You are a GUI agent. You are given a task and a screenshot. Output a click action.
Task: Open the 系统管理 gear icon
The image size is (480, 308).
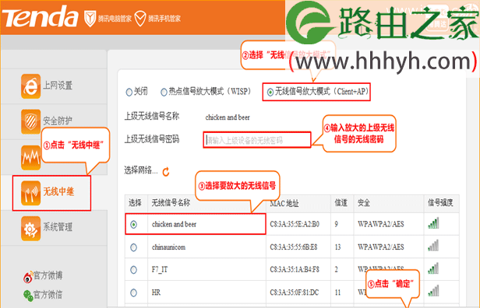[x=30, y=228]
